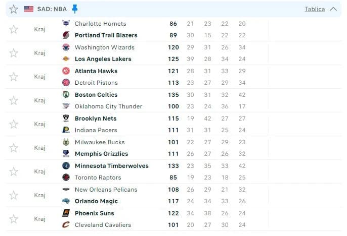This screenshot has width=347, height=236.
Task: Toggle favorite star for Hawks vs Pistons
Action: [14, 77]
